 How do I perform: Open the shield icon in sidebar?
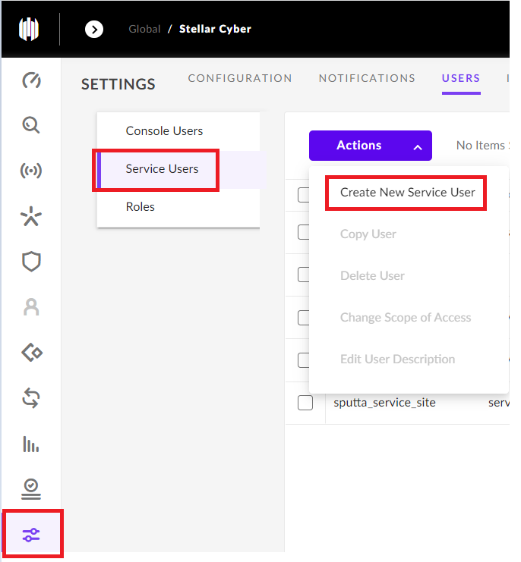point(31,262)
